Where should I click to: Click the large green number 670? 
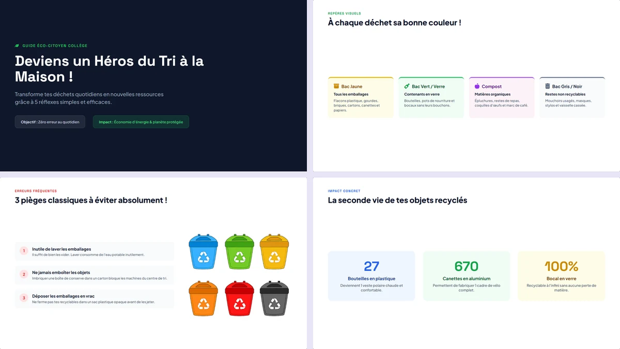[467, 266]
